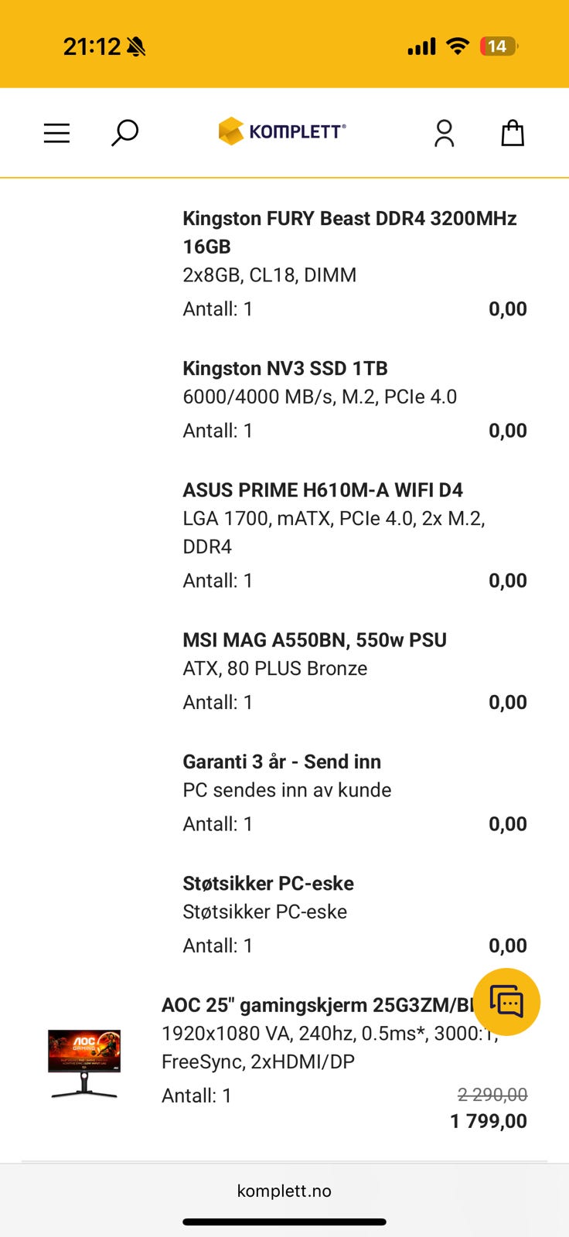Open the shopping bag cart

click(513, 133)
